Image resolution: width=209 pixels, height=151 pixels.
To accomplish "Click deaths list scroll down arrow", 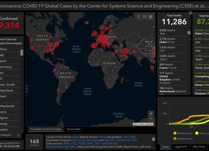I will pyautogui.click(x=189, y=93).
